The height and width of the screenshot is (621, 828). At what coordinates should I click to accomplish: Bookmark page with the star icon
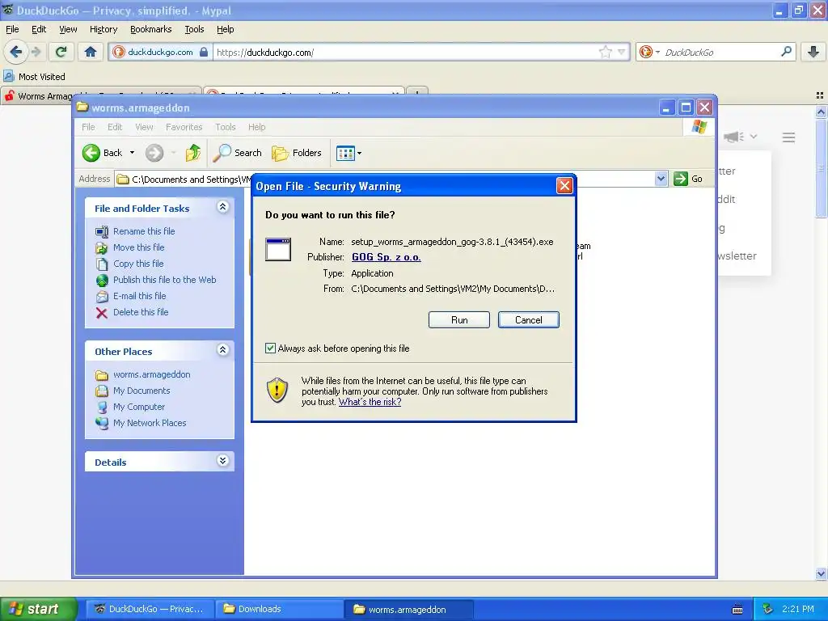click(605, 52)
